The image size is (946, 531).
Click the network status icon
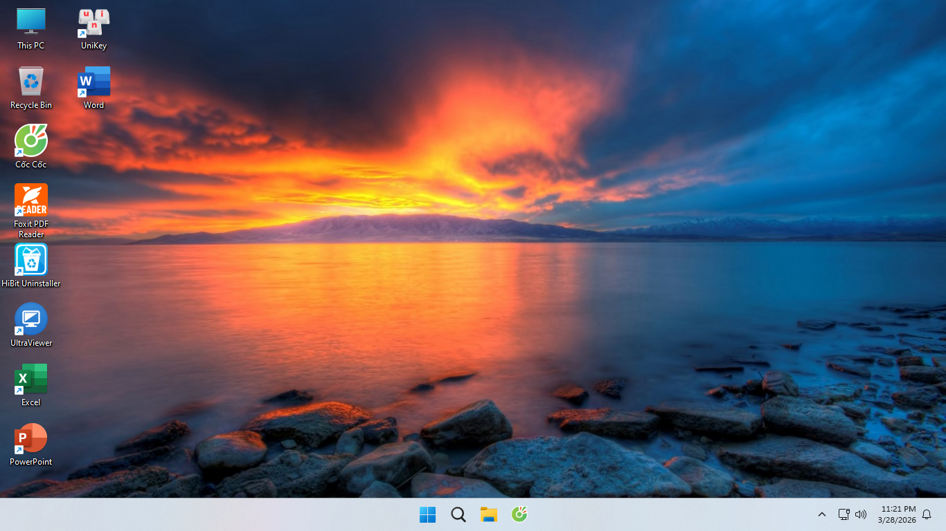coord(844,514)
